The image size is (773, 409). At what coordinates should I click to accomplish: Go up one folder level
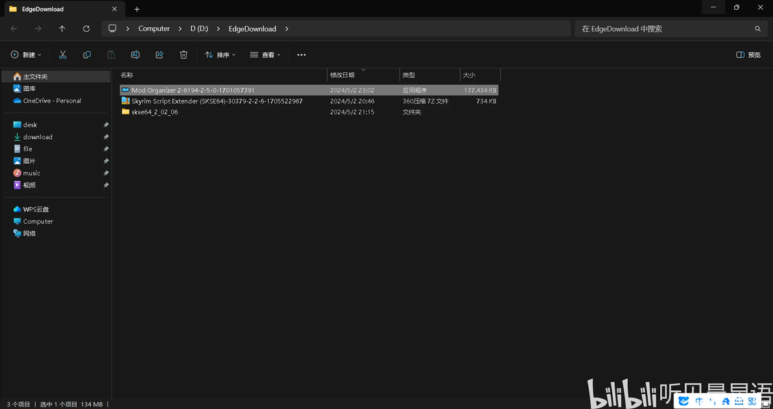click(62, 28)
